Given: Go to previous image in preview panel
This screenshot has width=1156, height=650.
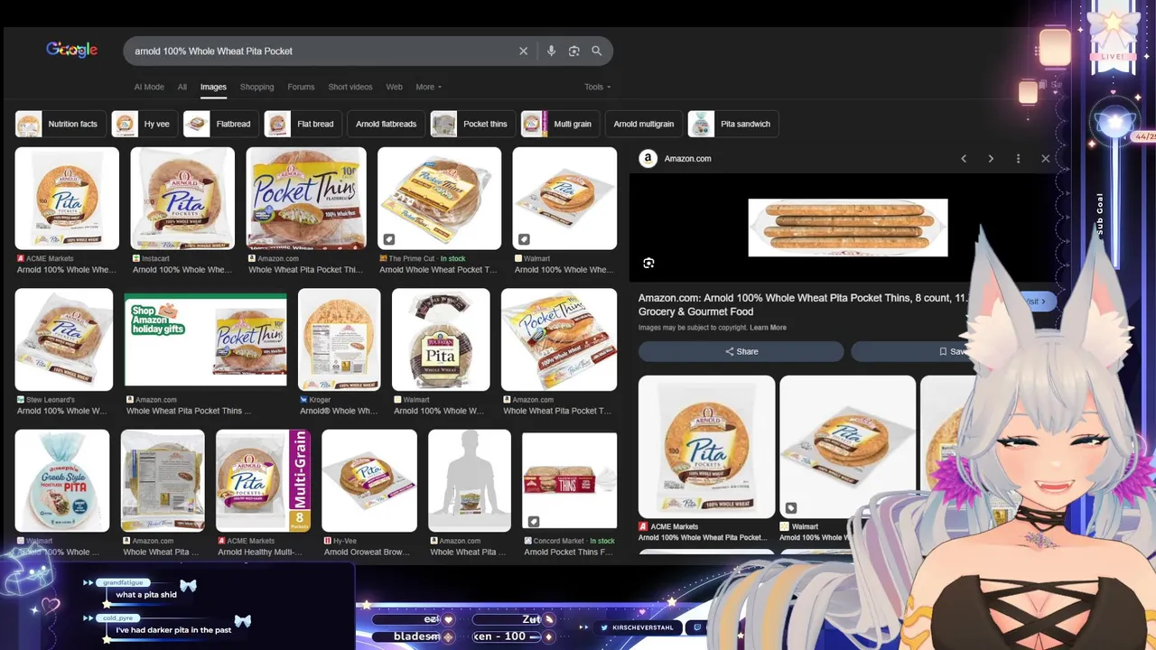Looking at the screenshot, I should (x=964, y=158).
